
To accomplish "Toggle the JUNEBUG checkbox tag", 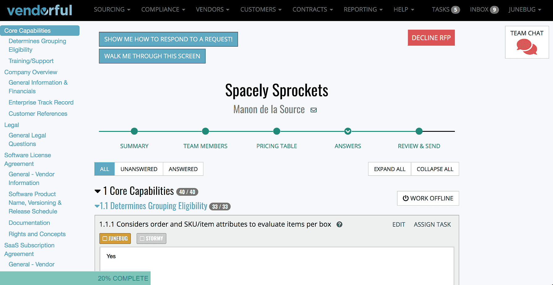I will click(x=115, y=238).
